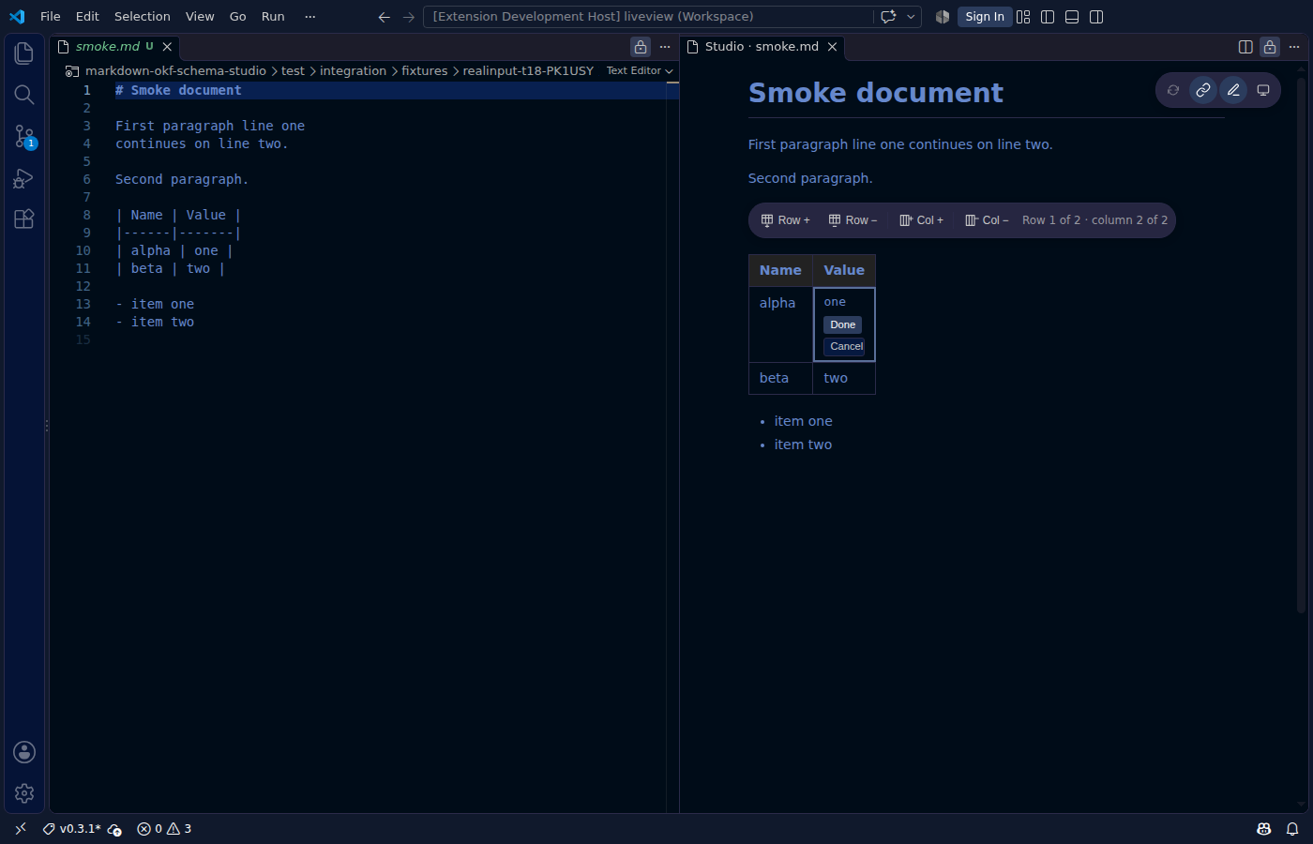The image size is (1313, 844).
Task: Toggle the pencil edit mode in Studio
Action: coord(1233,90)
